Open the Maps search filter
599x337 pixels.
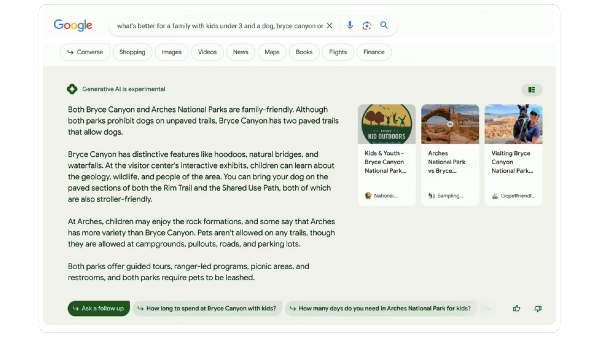tap(271, 52)
